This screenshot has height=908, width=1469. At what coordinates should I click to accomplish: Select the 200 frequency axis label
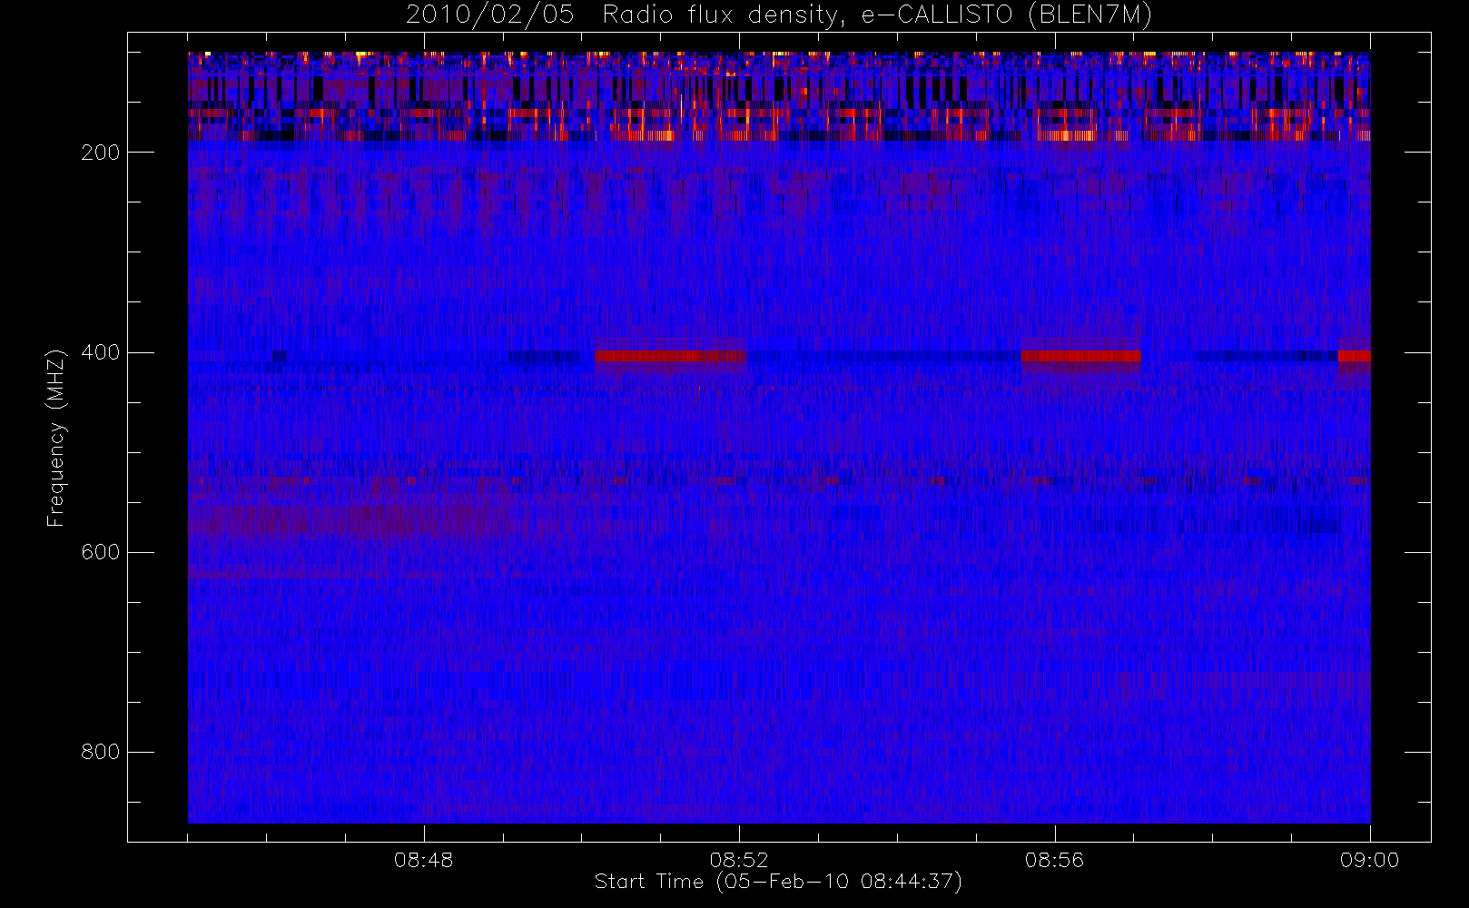coord(101,153)
